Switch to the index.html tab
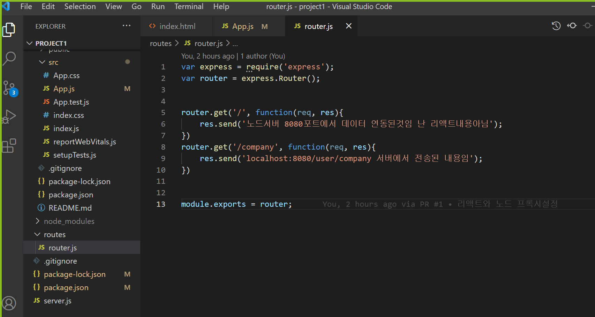The image size is (595, 317). [x=177, y=26]
